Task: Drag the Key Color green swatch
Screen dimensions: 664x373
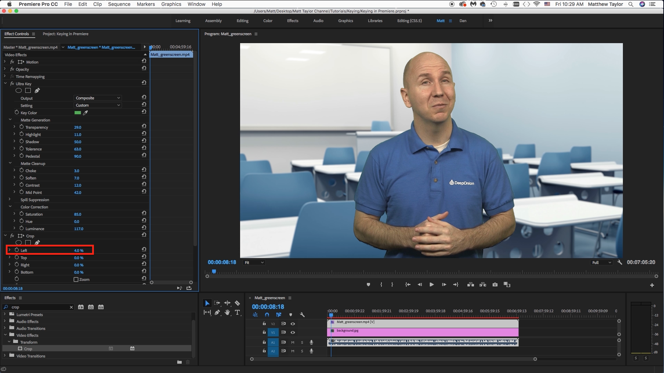Action: (77, 112)
